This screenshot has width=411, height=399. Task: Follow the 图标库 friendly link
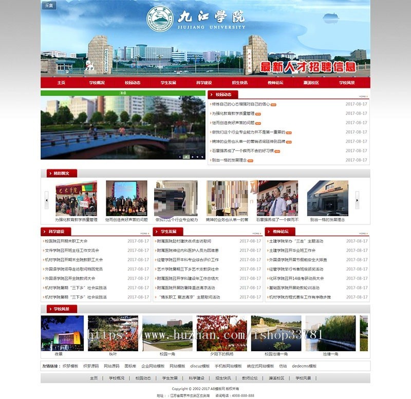pos(130,366)
